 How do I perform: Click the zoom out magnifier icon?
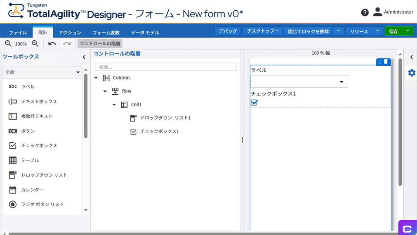point(8,44)
